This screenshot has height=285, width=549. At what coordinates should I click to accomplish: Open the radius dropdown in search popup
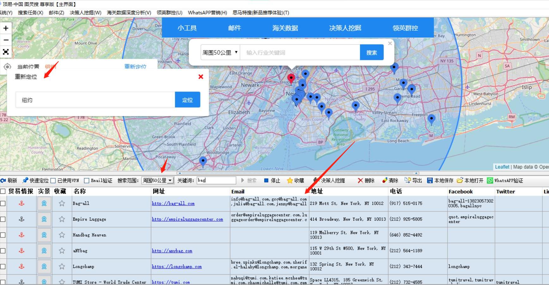point(220,52)
